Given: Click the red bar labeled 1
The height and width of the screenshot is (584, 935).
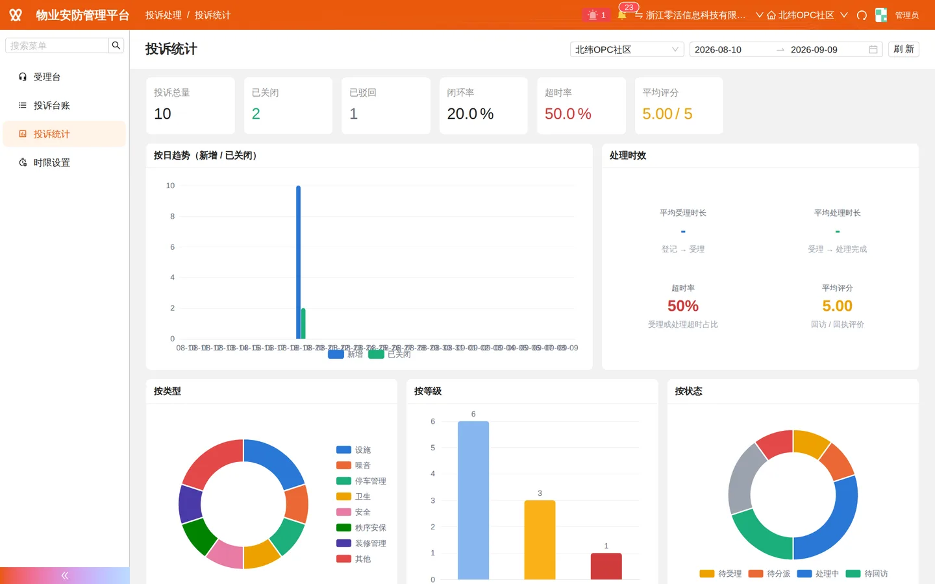Looking at the screenshot, I should pyautogui.click(x=606, y=566).
